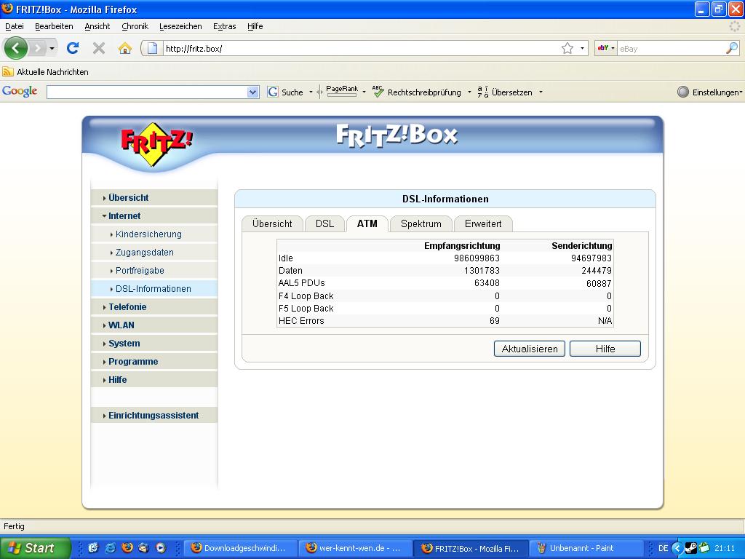Image resolution: width=745 pixels, height=559 pixels.
Task: Open the Einrichtungsassistent
Action: click(x=154, y=416)
